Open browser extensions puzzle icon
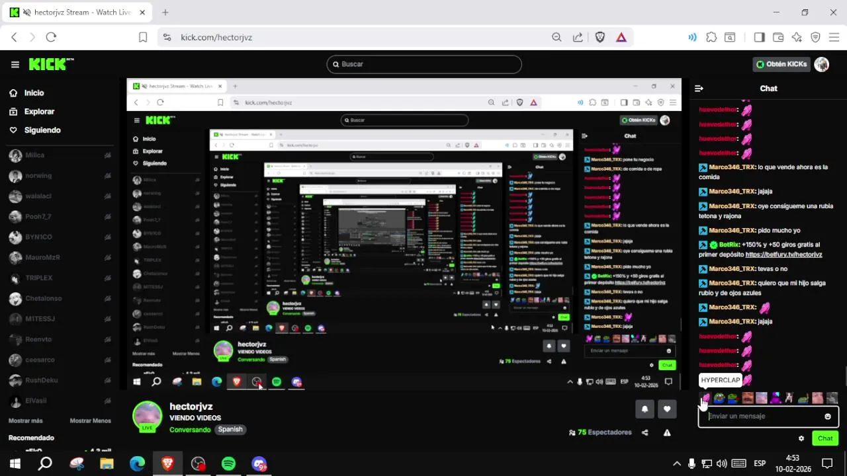The height and width of the screenshot is (476, 847). point(711,38)
